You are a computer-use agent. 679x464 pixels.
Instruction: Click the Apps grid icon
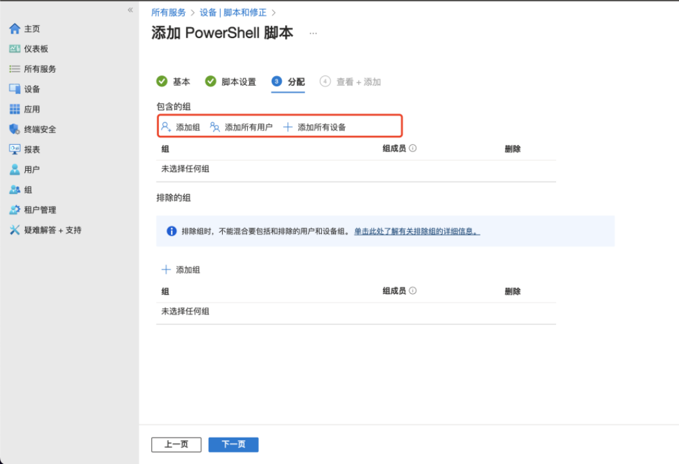pos(15,109)
